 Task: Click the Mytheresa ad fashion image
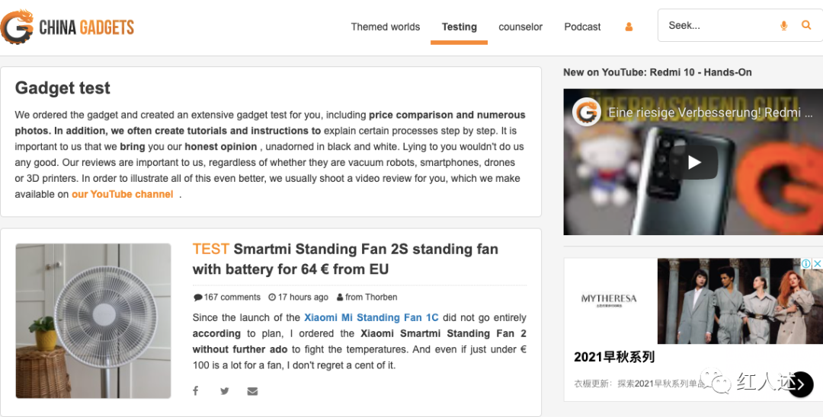tap(740, 301)
